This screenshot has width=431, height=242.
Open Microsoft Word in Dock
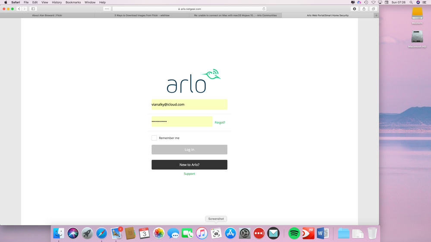click(323, 233)
